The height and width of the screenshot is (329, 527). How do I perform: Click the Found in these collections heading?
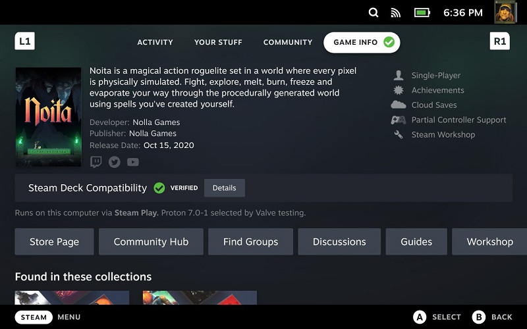click(x=84, y=276)
